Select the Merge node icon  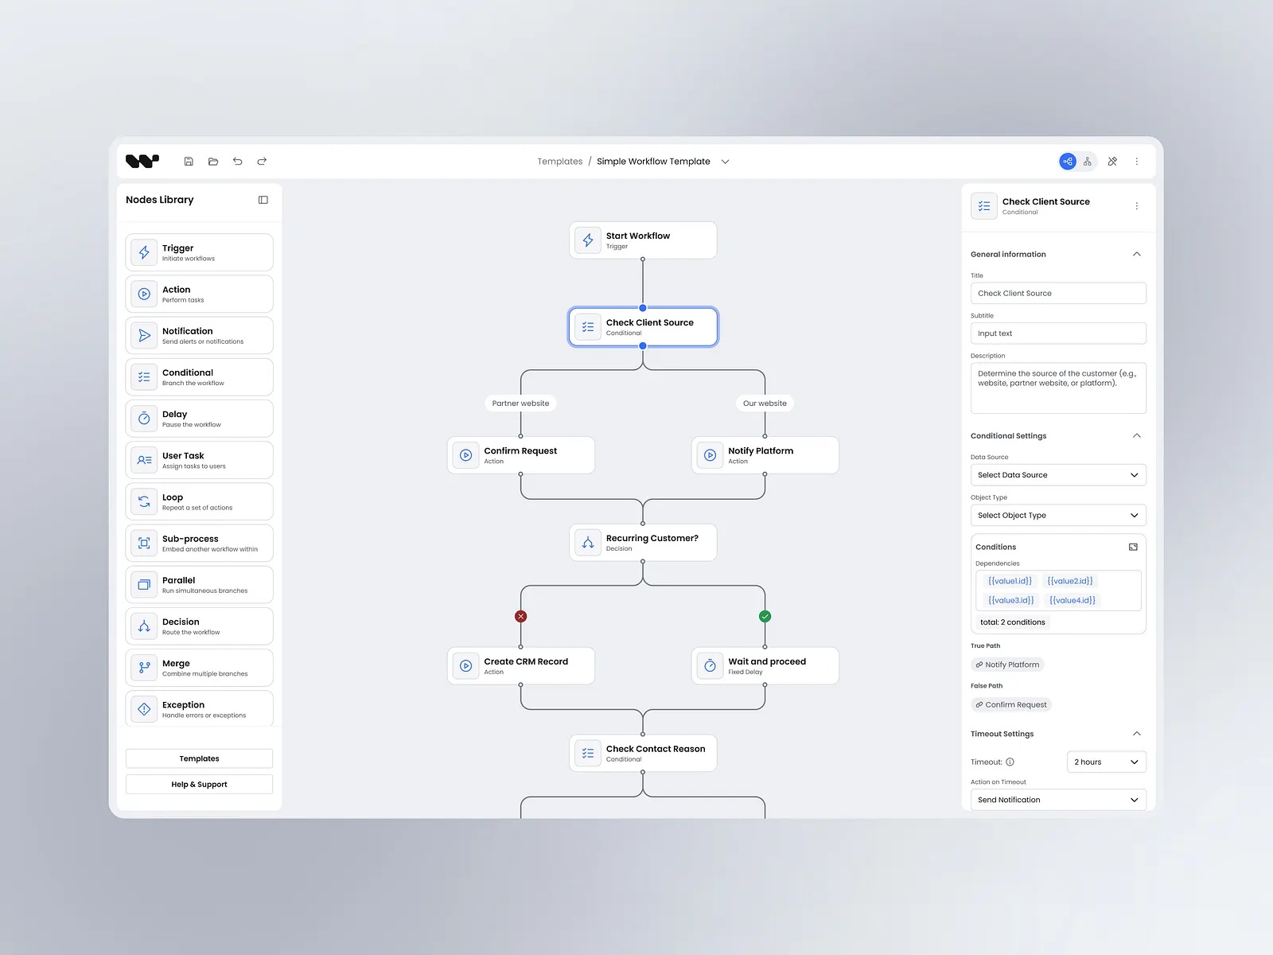(144, 667)
